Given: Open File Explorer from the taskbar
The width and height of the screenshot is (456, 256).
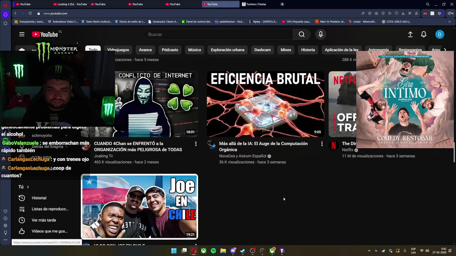Looking at the screenshot, I should 223,251.
